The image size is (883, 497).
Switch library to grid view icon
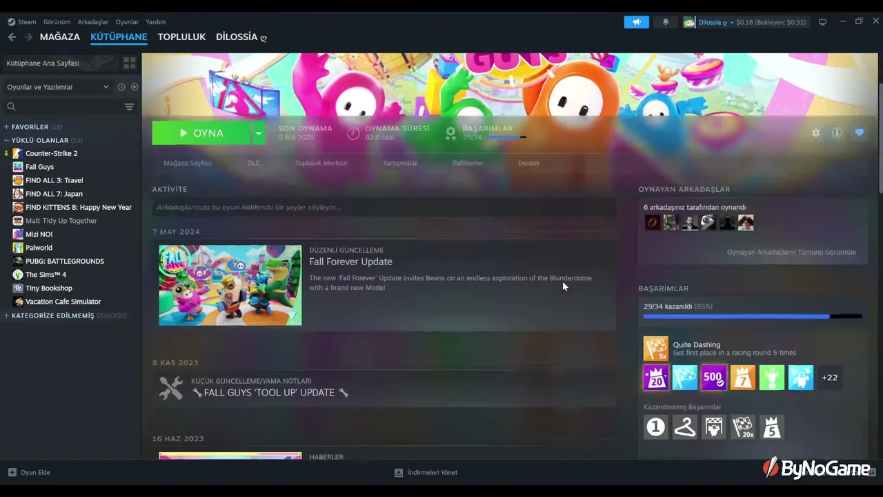[x=129, y=63]
